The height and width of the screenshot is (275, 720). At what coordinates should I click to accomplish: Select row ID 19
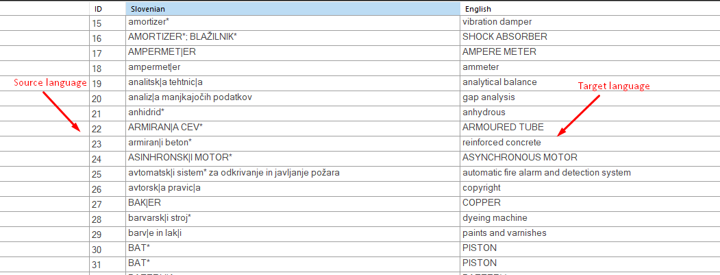click(x=97, y=83)
